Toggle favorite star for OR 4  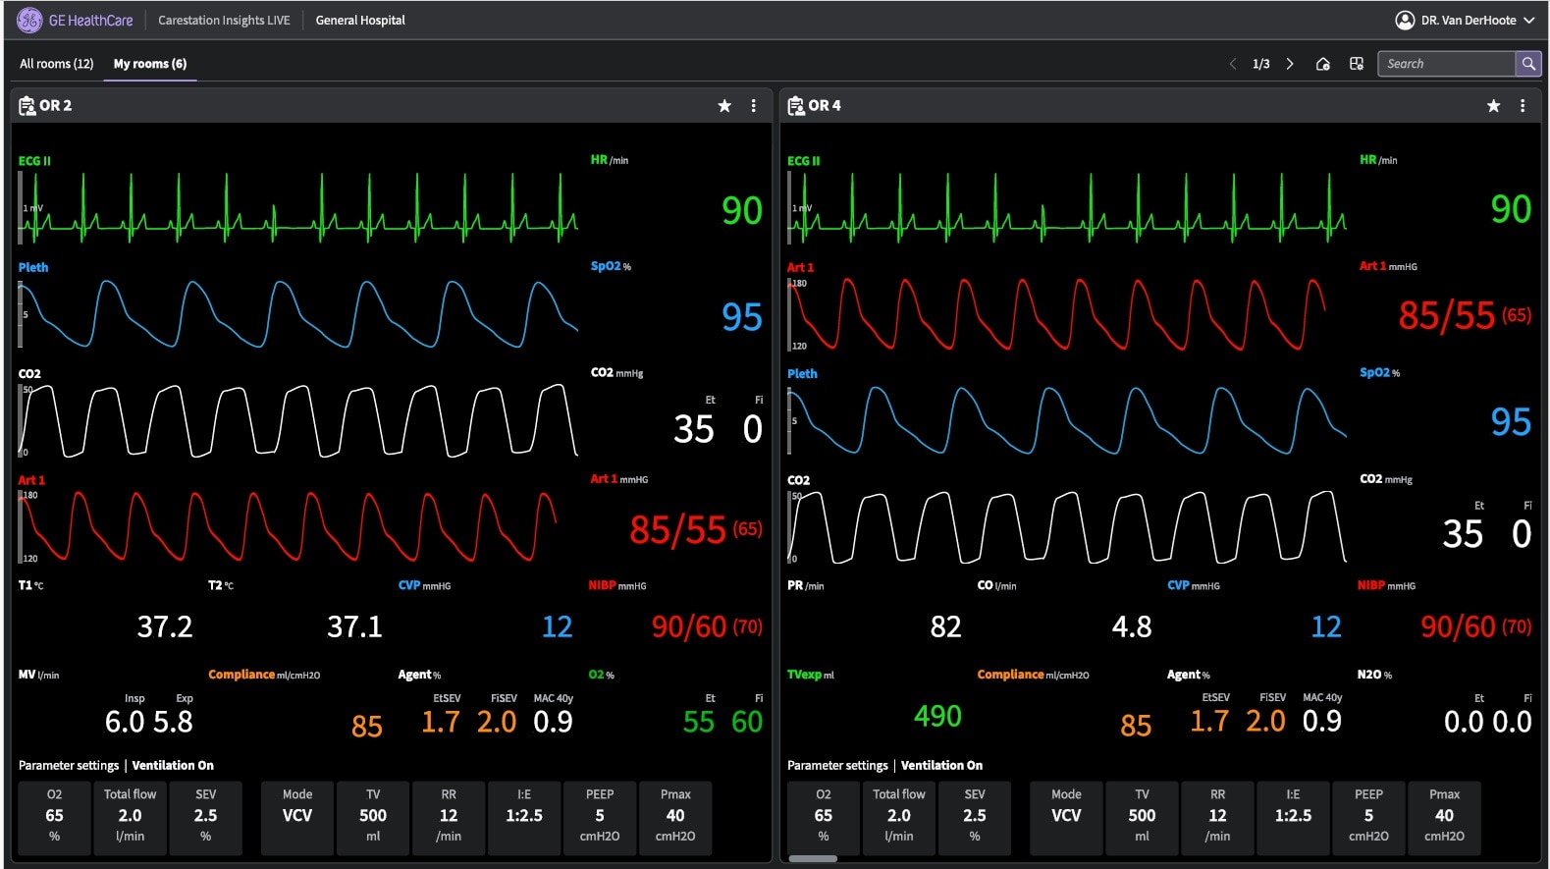point(1493,106)
